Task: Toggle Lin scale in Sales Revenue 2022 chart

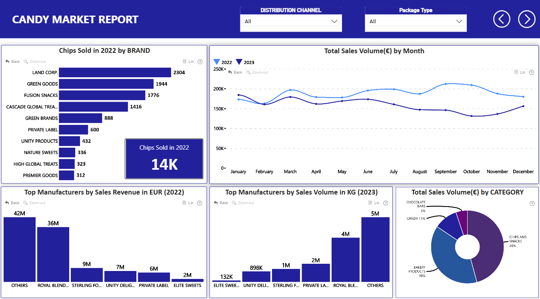Action: (188, 203)
